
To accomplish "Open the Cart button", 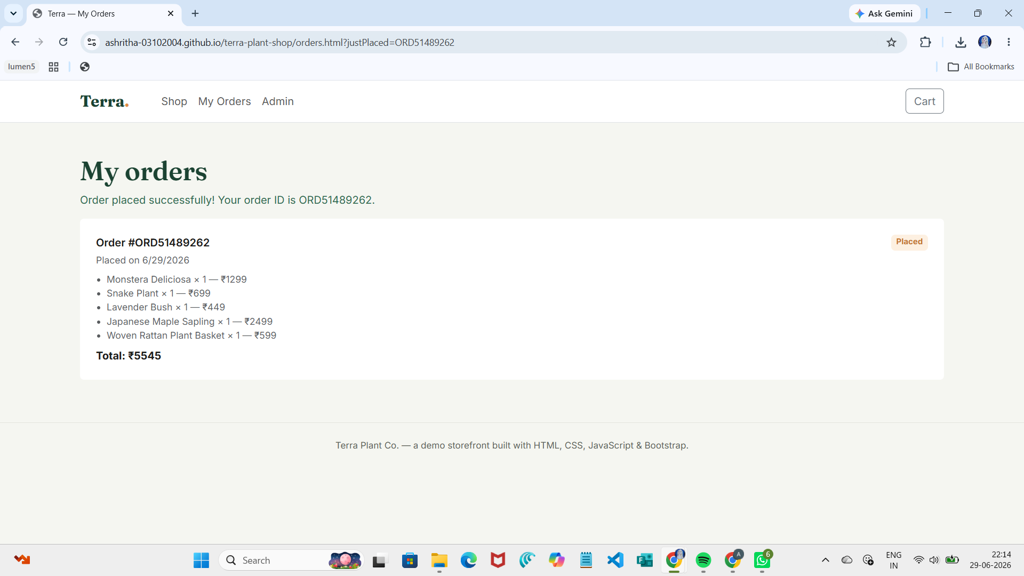I will tap(924, 101).
